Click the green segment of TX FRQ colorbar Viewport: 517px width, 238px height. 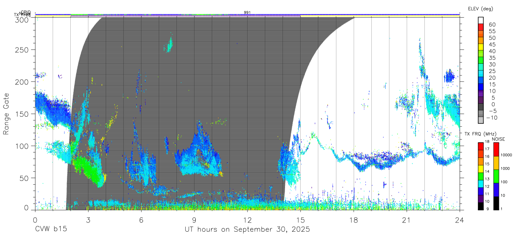tap(481, 176)
